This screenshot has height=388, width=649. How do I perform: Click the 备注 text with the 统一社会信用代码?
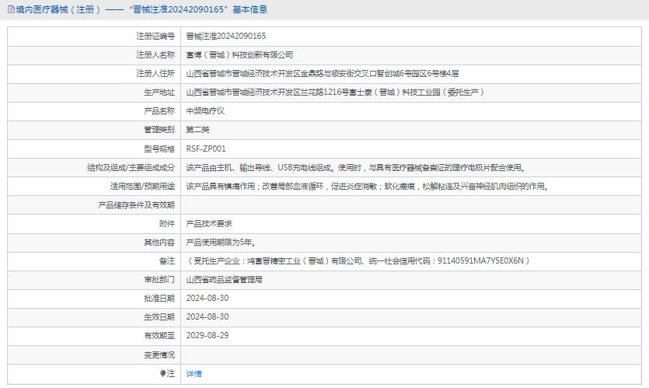(358, 260)
